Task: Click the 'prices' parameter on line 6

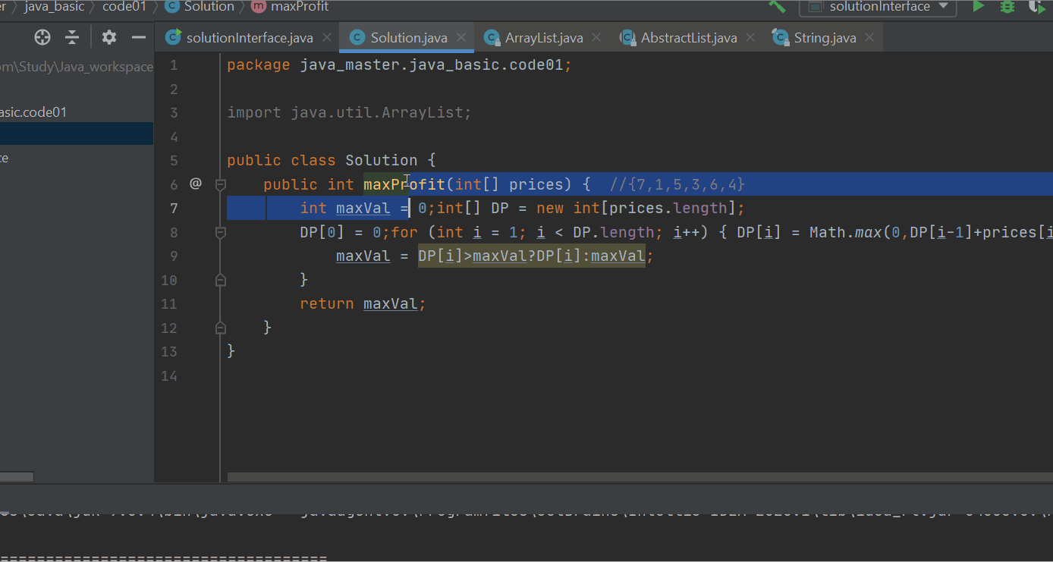Action: 536,184
